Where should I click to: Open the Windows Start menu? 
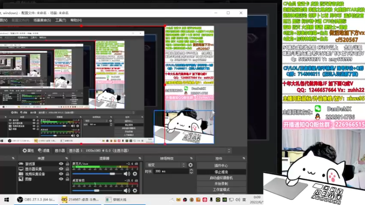pyautogui.click(x=6, y=200)
